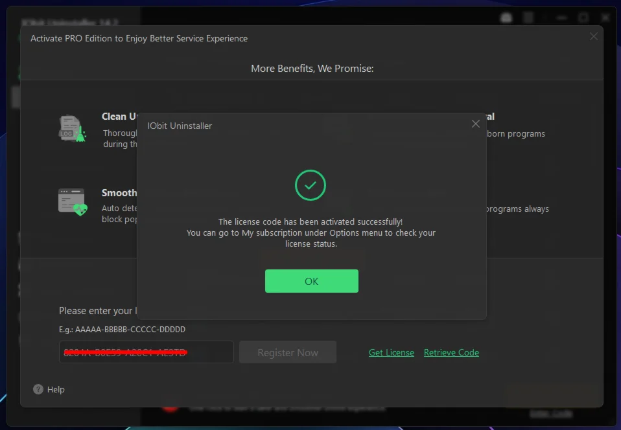Click the toolbox icon in main window title bar
Image resolution: width=621 pixels, height=430 pixels.
[506, 17]
